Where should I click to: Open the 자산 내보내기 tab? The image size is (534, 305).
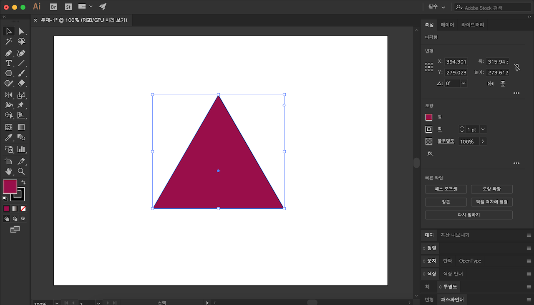(455, 235)
